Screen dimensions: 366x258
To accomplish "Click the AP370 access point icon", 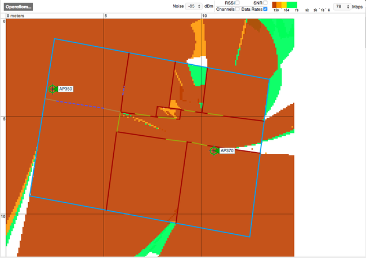I will point(213,151).
